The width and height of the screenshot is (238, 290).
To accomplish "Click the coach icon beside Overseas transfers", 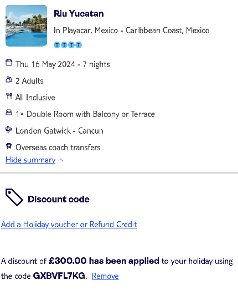I will coord(9,146).
